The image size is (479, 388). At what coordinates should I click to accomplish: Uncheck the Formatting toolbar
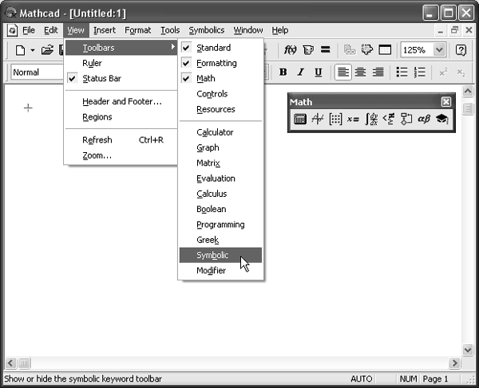tap(220, 63)
